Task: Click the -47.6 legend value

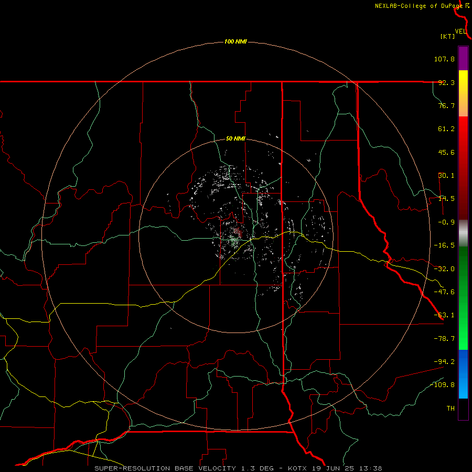Action: pos(444,292)
